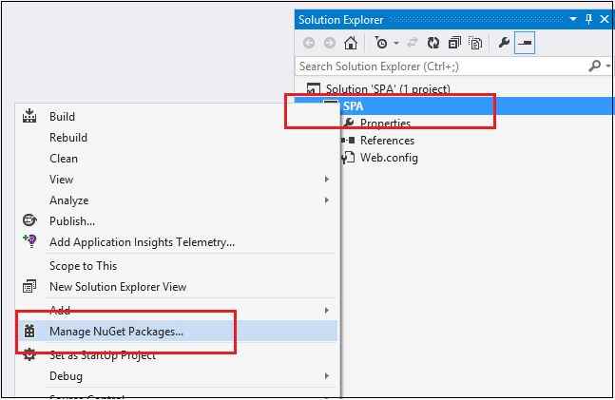Click the Collapse All toolbar icon
Viewport: 615px width, 400px height.
[x=454, y=43]
